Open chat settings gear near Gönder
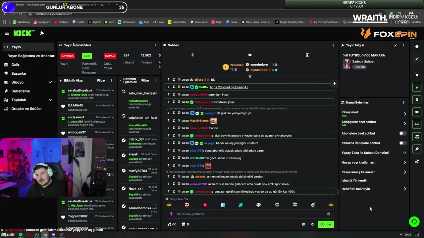Screen dimensions: 424x238 click(312, 224)
